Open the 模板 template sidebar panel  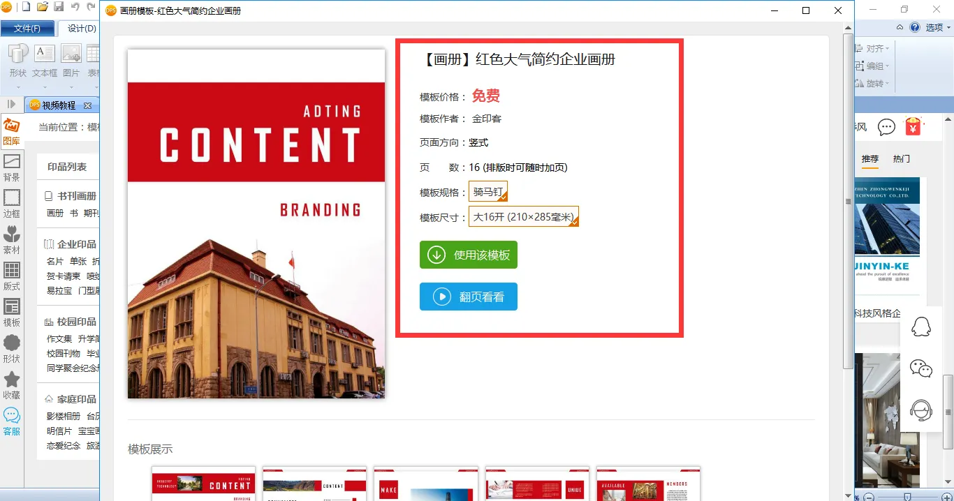point(11,314)
